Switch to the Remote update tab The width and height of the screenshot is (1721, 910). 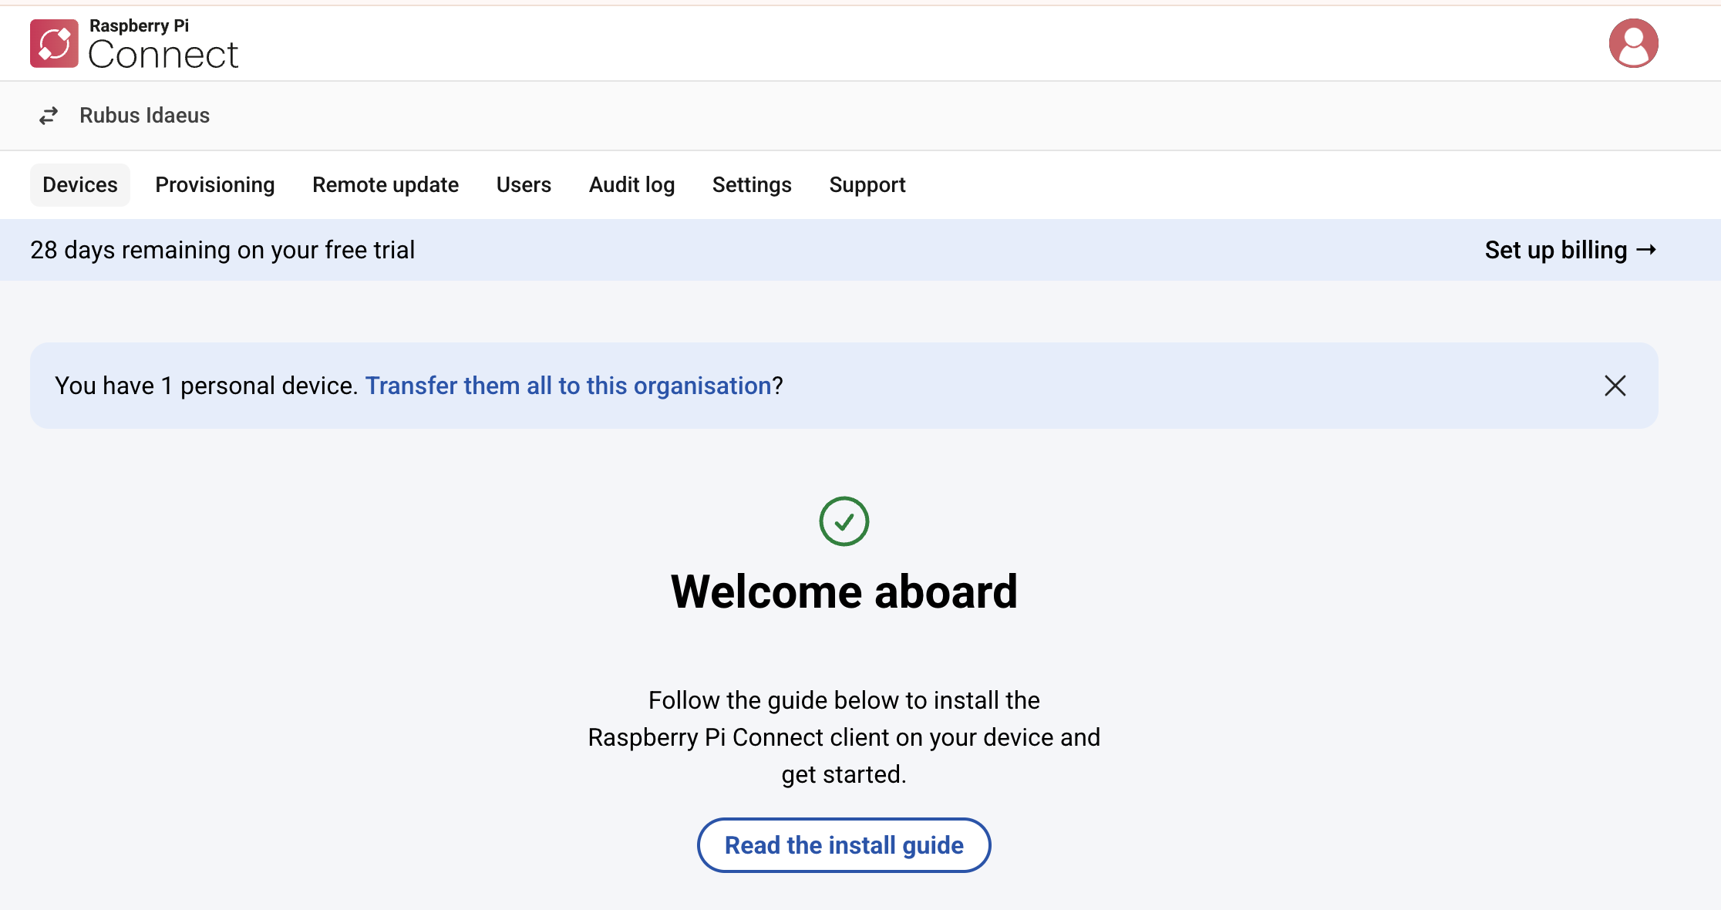(385, 184)
